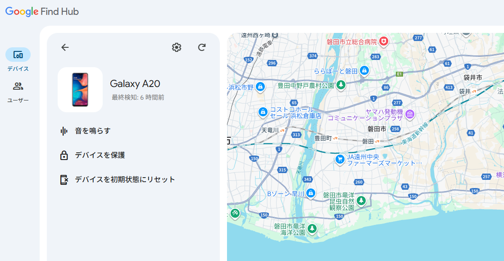Click the 浜松市野 shopping marker
Image resolution: width=504 pixels, height=261 pixels.
(259, 87)
